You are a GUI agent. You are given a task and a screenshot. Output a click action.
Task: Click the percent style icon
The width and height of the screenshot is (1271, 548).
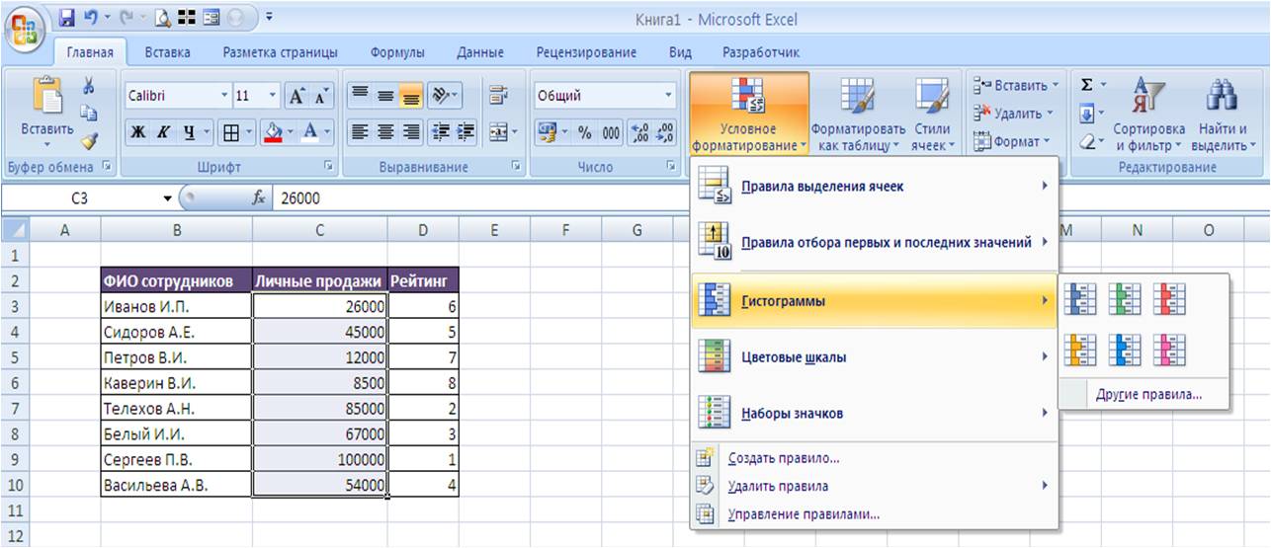tap(584, 133)
